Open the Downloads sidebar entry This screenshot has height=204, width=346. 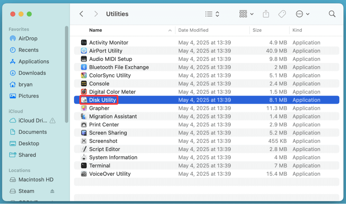coord(33,73)
